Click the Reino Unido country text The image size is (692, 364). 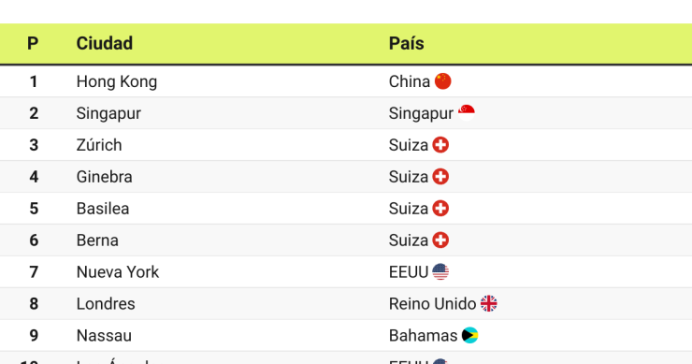(432, 303)
